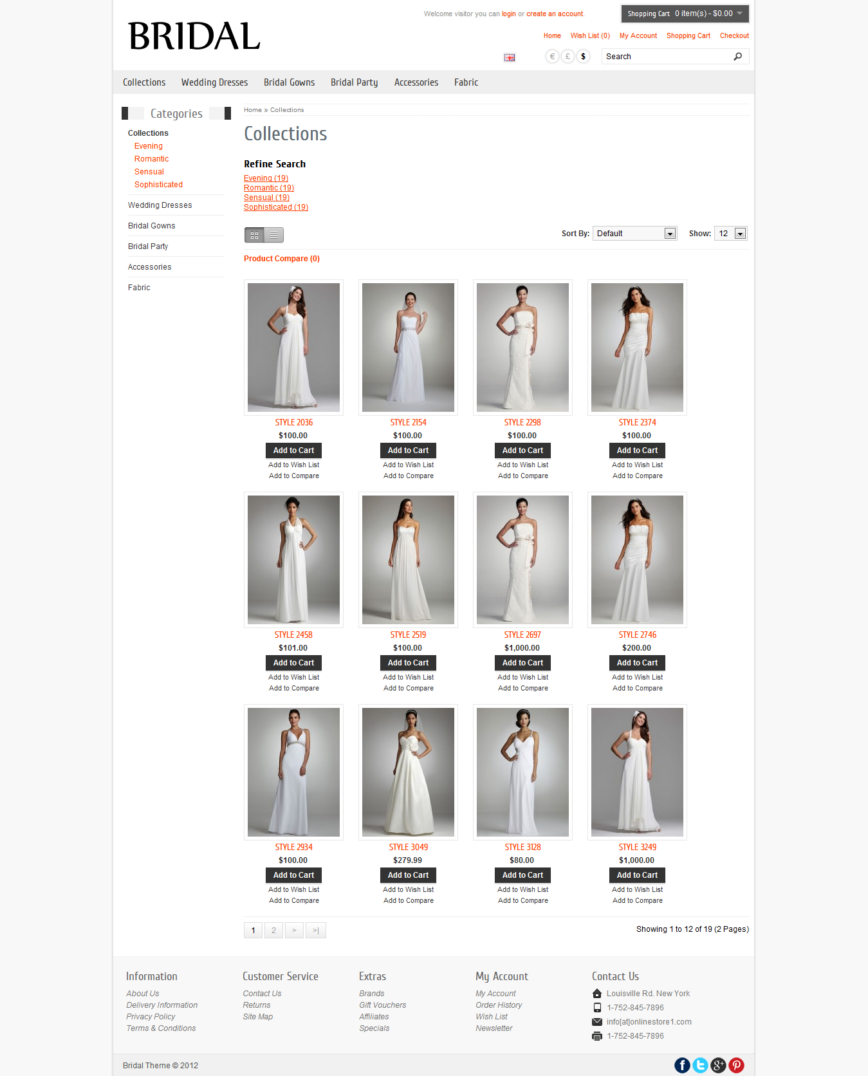Select Euro currency icon
Screen dimensions: 868x1076
point(552,57)
